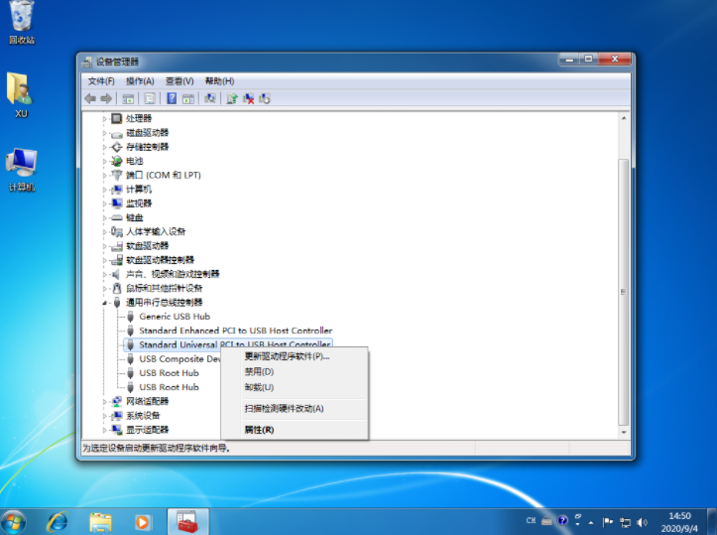The height and width of the screenshot is (535, 717).
Task: Click the Scan for hardware changes toolbar icon
Action: click(209, 98)
